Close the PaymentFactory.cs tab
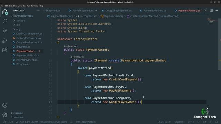The height and width of the screenshot is (124, 221). tap(205, 11)
